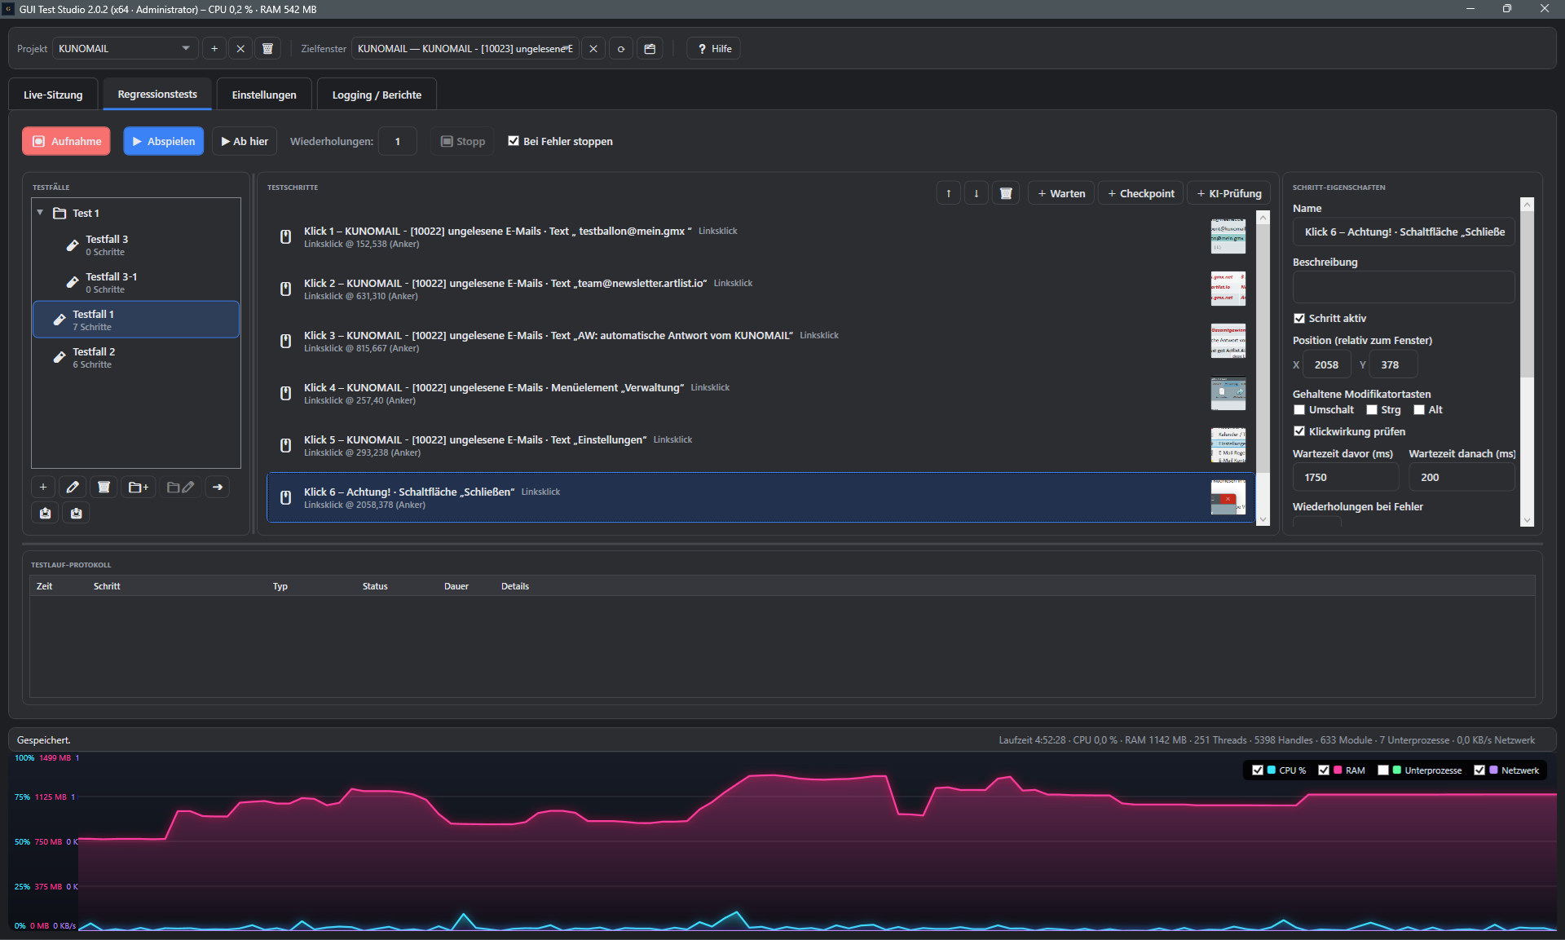Enable the Umschalt modifier checkbox
This screenshot has width=1565, height=940.
(x=1299, y=410)
